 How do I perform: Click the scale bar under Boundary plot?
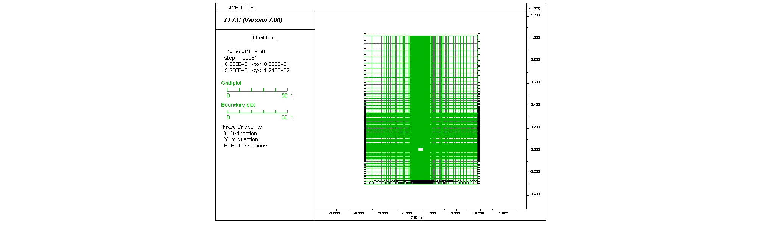(x=257, y=112)
